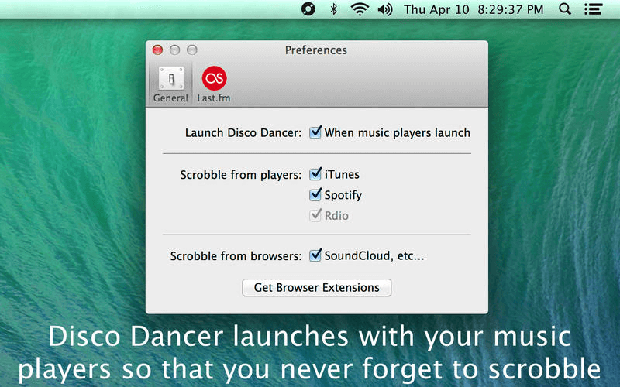Switch to the Last.fm preferences tab

pyautogui.click(x=214, y=84)
